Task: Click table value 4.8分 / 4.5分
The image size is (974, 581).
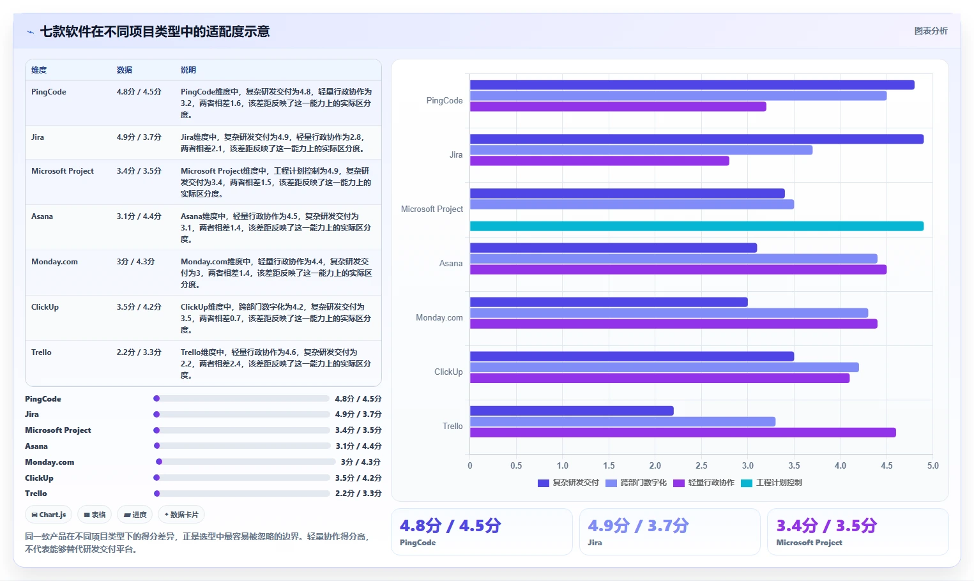Action: (139, 92)
